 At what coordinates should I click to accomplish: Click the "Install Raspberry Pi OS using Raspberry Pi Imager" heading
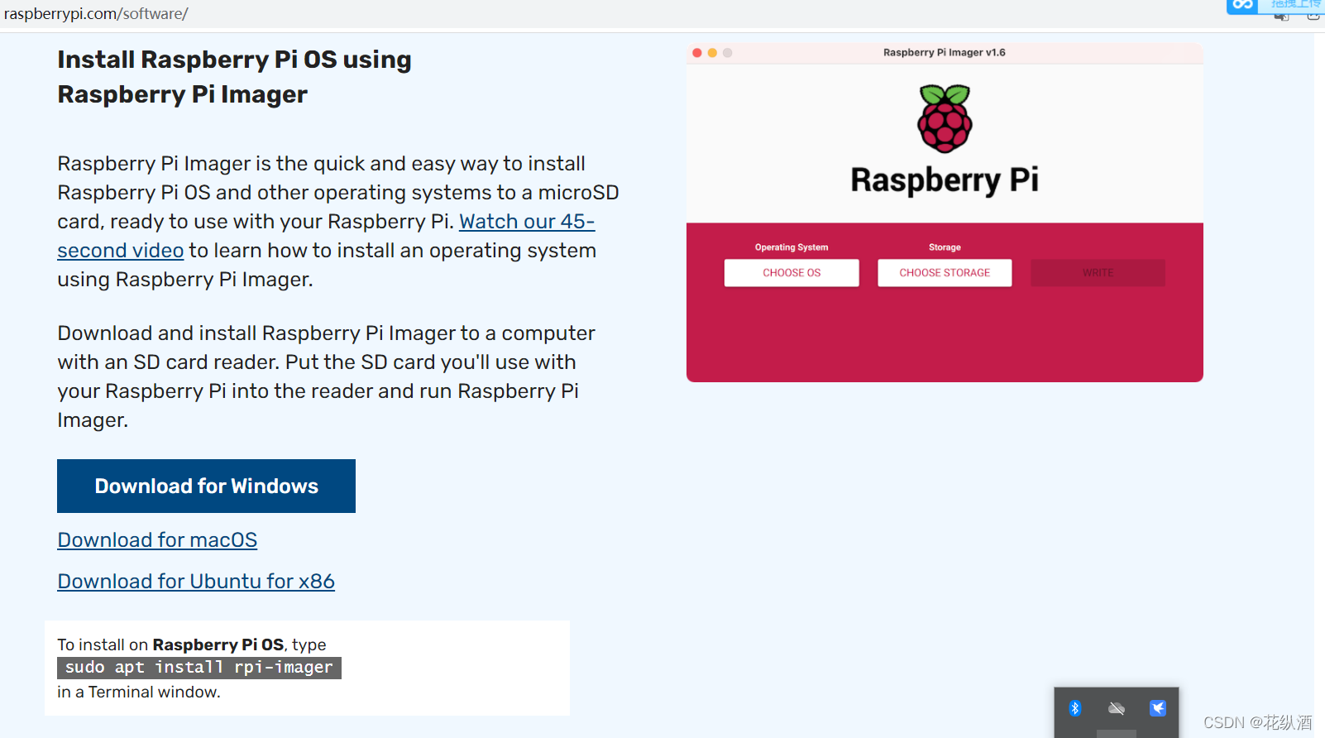click(234, 77)
